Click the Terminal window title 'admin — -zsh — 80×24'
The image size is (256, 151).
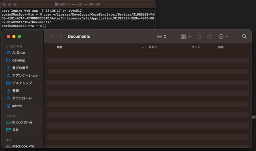pos(80,4)
